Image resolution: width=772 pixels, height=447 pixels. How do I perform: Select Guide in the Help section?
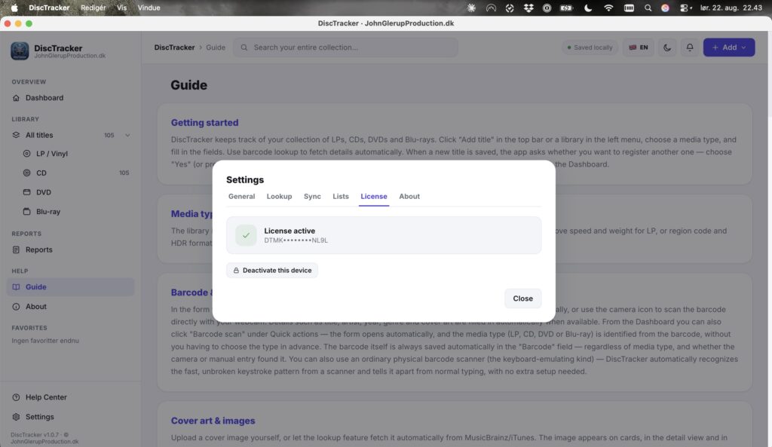(x=70, y=286)
